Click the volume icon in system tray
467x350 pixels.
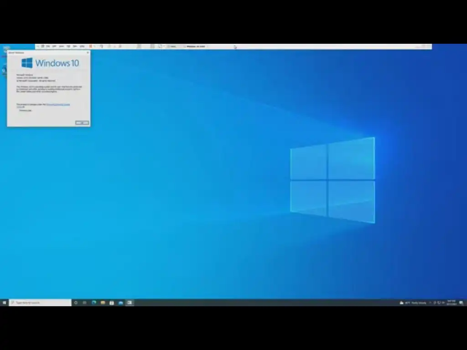443,303
